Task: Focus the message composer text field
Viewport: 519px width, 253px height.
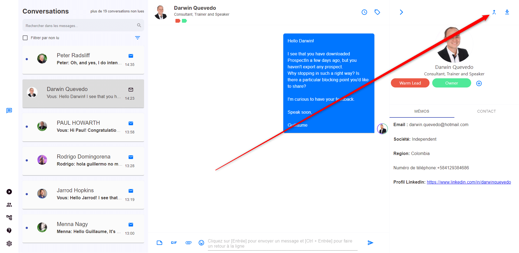Action: pos(282,244)
